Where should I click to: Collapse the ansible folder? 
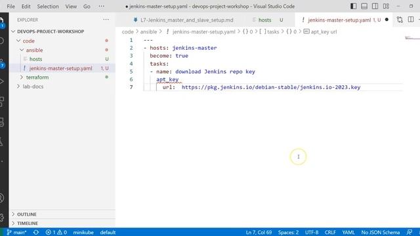(x=34, y=50)
